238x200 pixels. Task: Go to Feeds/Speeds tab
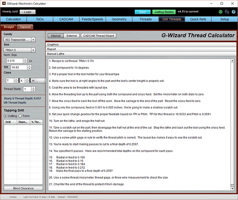click(92, 19)
